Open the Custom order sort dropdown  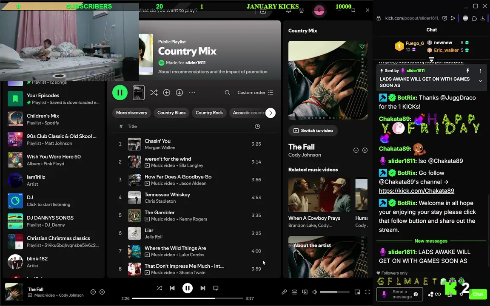[255, 92]
